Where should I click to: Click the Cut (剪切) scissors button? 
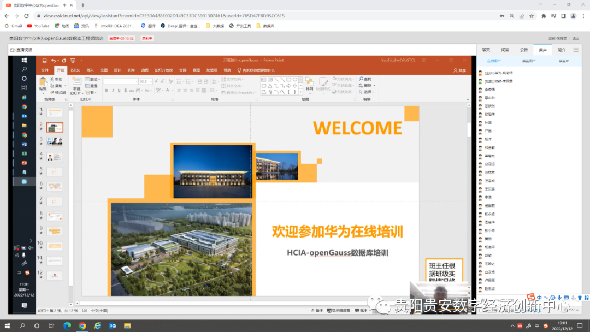click(x=56, y=79)
